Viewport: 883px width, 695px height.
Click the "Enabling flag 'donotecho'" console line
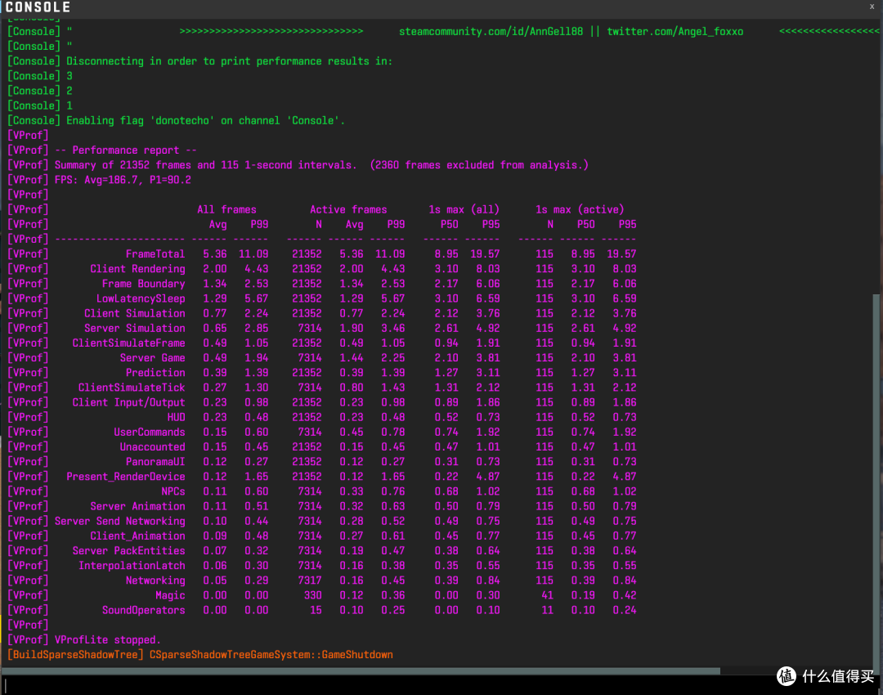point(205,121)
